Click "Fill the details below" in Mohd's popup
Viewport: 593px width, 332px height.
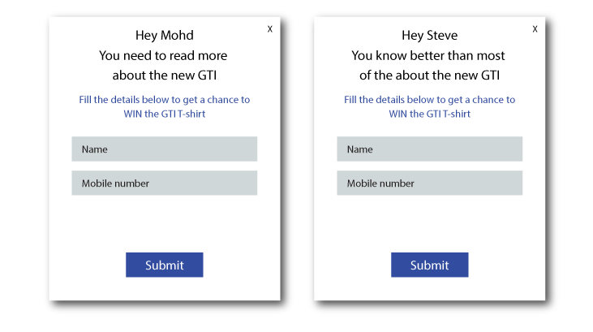coord(164,100)
